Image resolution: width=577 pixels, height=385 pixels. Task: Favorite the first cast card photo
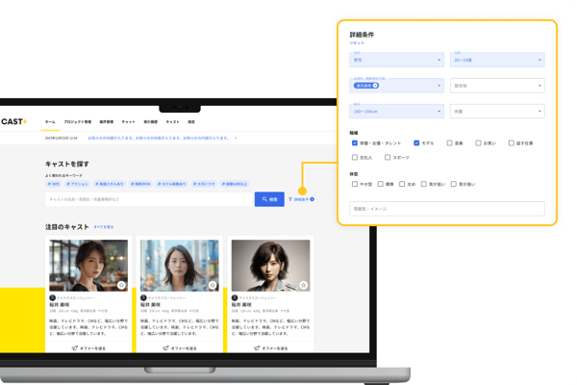click(121, 286)
